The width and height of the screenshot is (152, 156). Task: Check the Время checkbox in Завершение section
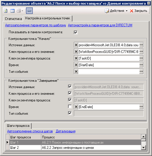pos(70,106)
